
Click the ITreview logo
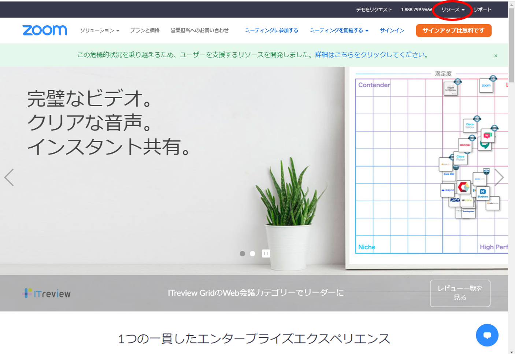[x=47, y=293]
